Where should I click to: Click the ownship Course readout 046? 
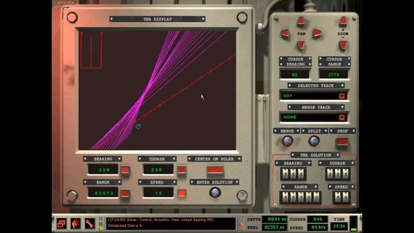click(318, 219)
